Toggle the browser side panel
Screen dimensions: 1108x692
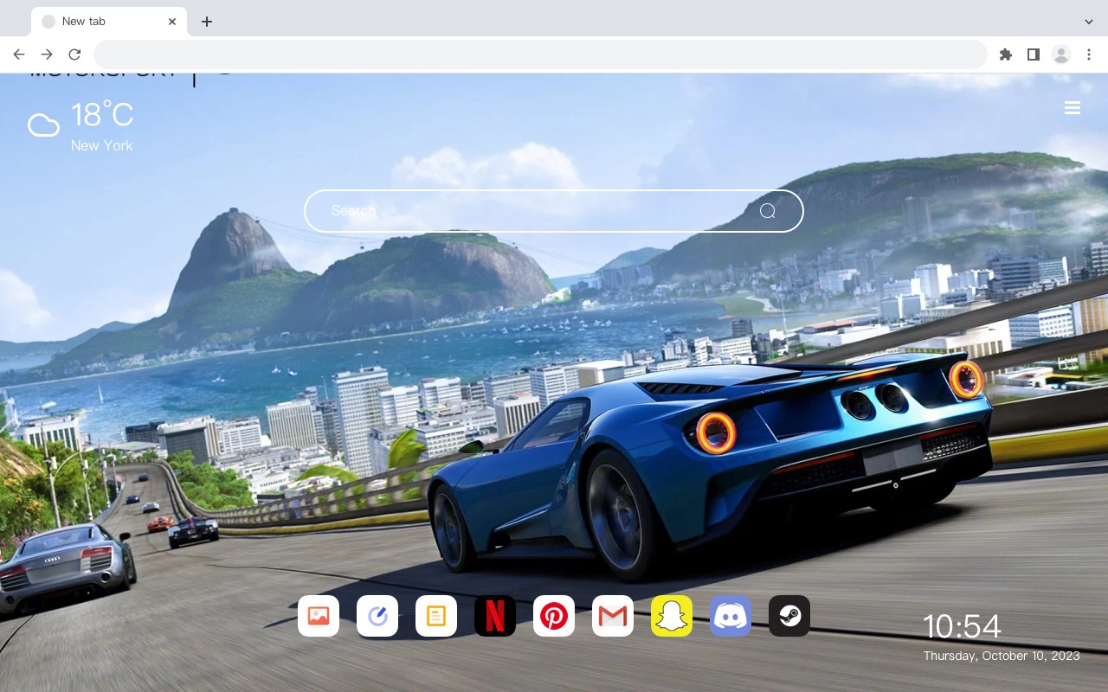[1033, 54]
